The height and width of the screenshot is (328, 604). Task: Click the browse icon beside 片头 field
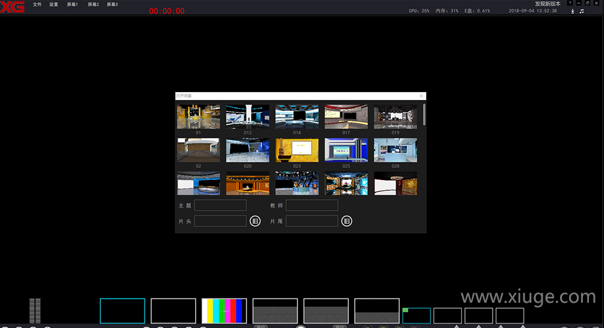click(x=255, y=221)
